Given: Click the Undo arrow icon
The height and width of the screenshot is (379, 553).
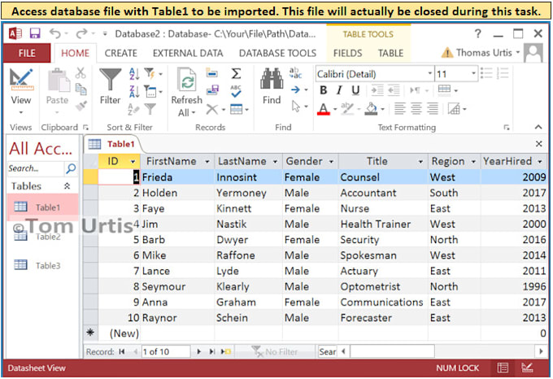Looking at the screenshot, I should click(x=55, y=33).
